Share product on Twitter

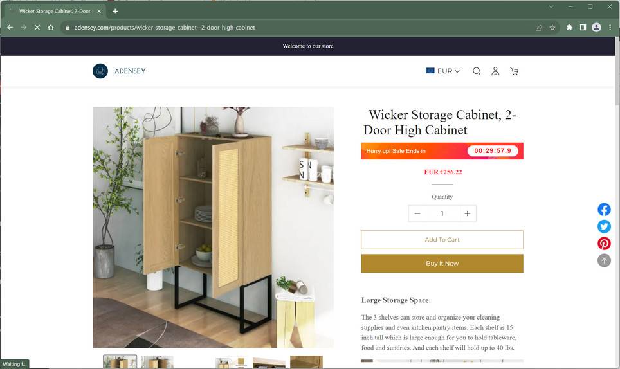[604, 226]
